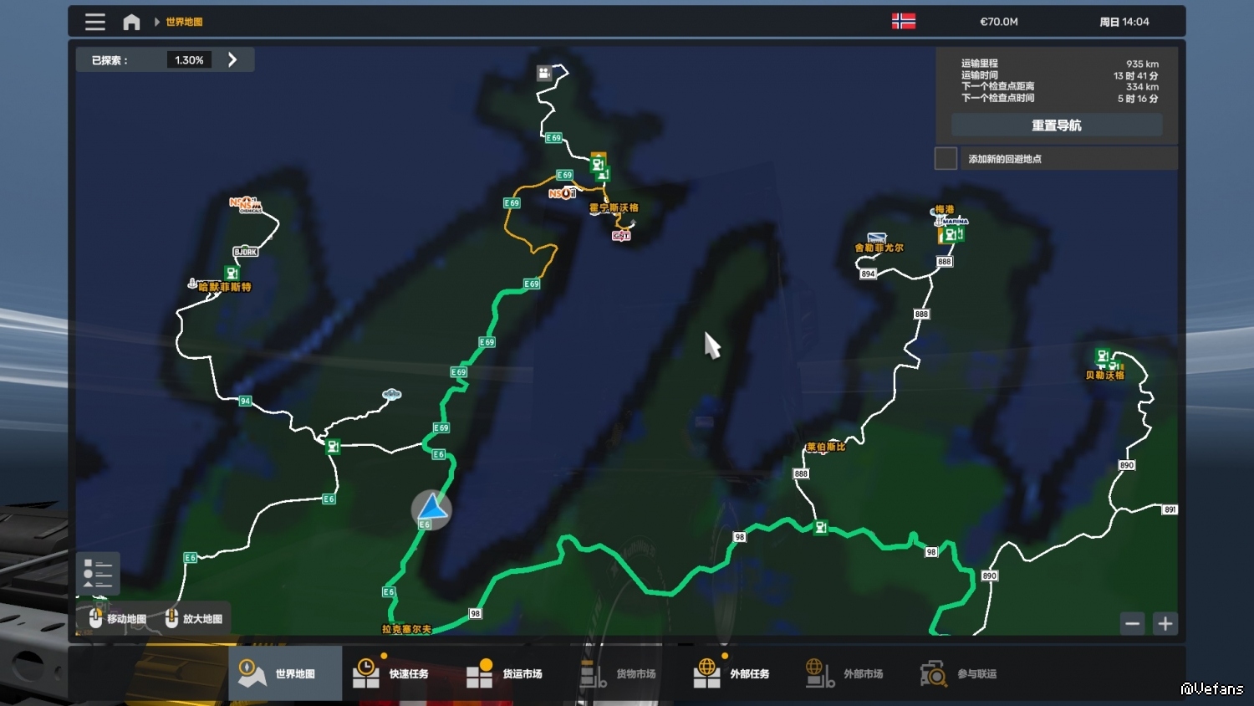1254x706 pixels.
Task: Select the 舍勒菲尤尔 city label
Action: tap(879, 248)
